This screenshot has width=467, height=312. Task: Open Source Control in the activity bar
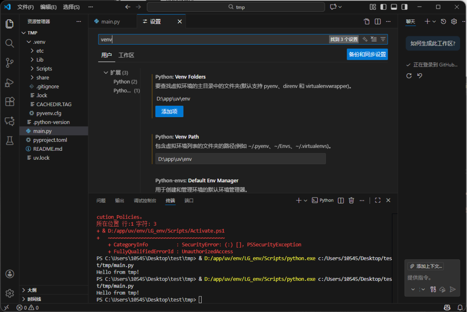[9, 62]
